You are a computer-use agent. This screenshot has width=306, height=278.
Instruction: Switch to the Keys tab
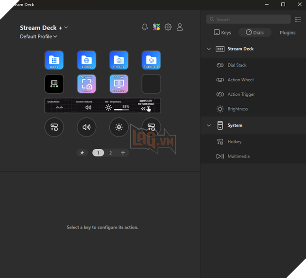[x=222, y=33]
